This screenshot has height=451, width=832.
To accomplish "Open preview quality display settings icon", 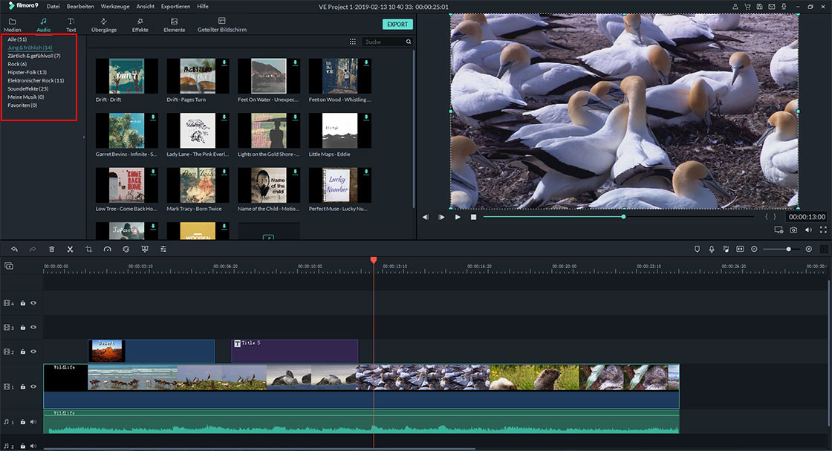I will pyautogui.click(x=779, y=230).
